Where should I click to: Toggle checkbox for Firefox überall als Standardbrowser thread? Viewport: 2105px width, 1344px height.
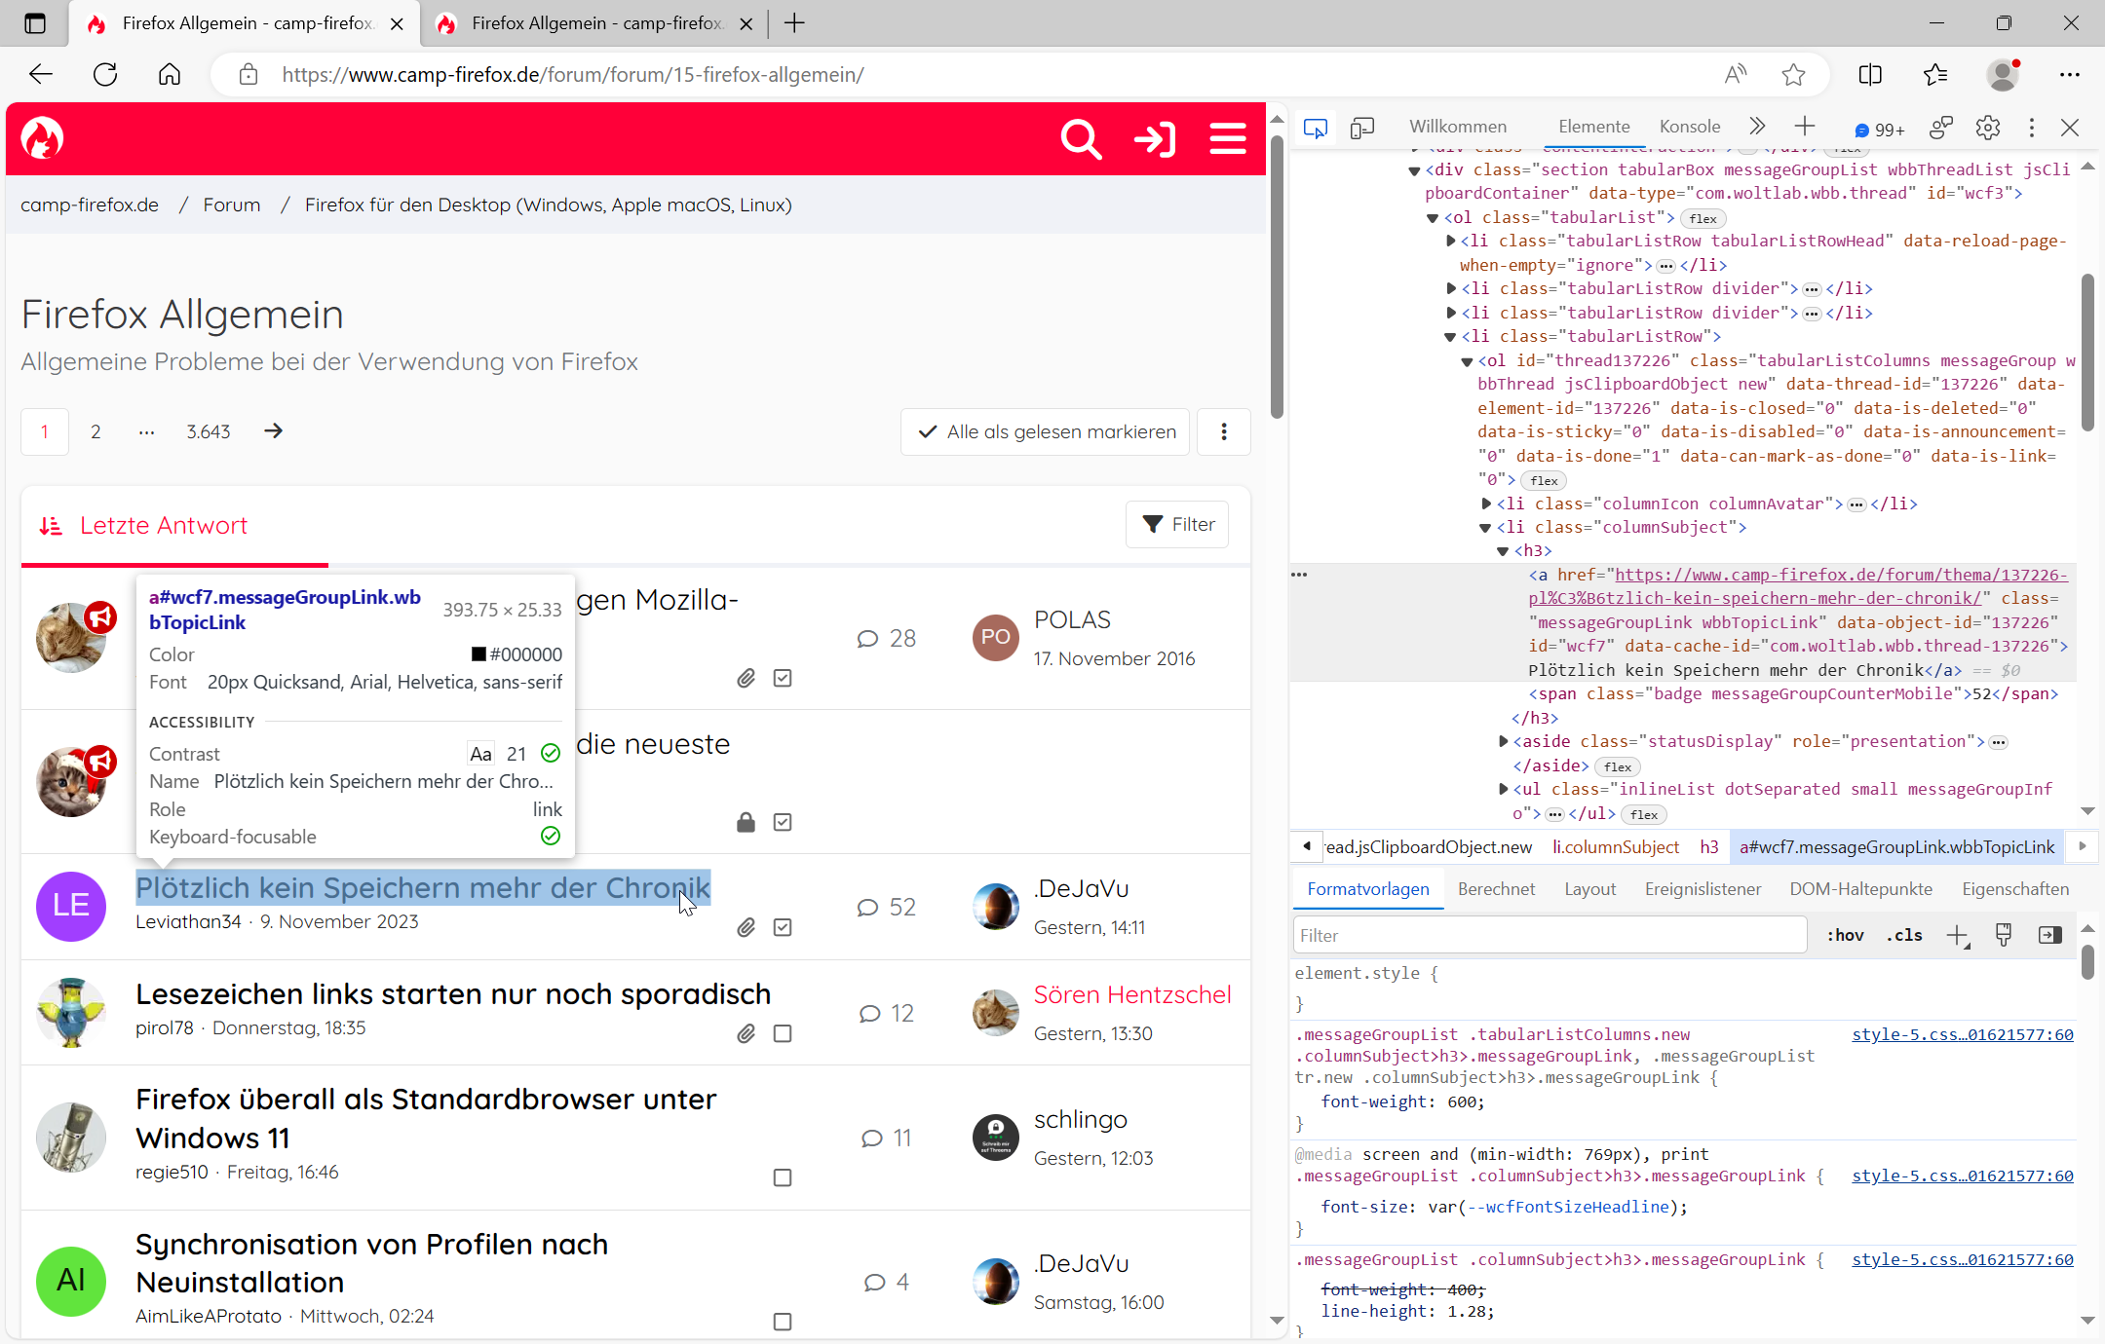[783, 1177]
